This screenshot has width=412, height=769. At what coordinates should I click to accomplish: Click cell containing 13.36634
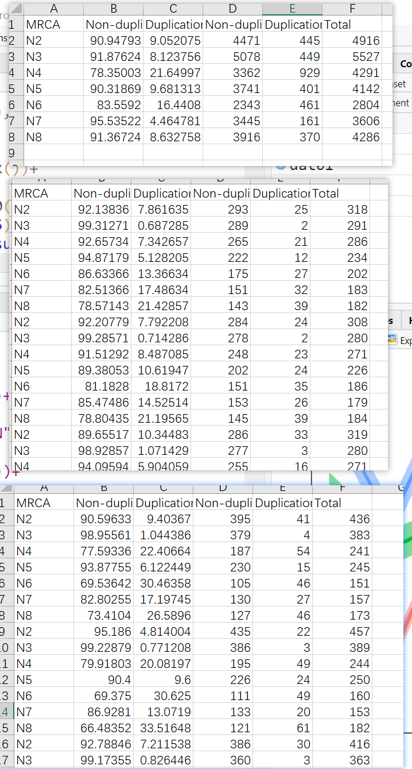click(x=161, y=273)
